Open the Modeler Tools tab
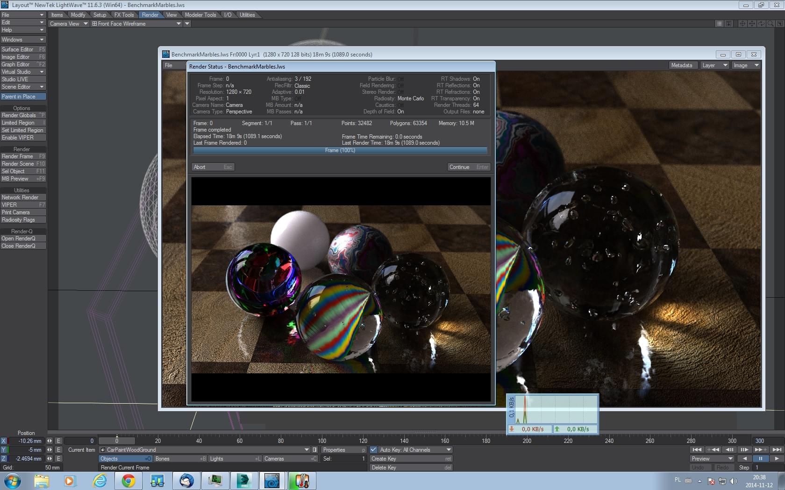The width and height of the screenshot is (785, 490). [200, 15]
